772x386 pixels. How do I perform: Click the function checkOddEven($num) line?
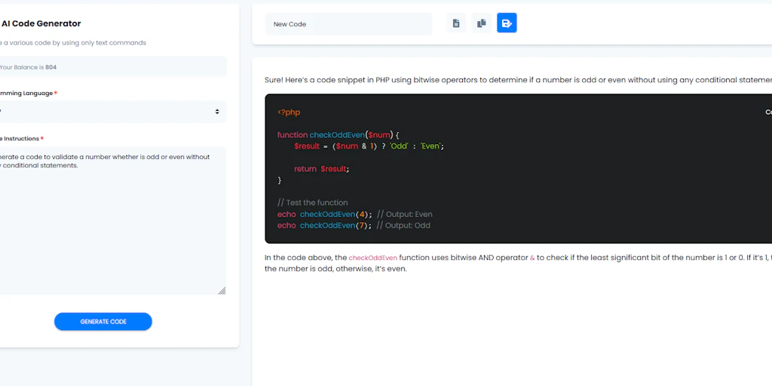(339, 135)
